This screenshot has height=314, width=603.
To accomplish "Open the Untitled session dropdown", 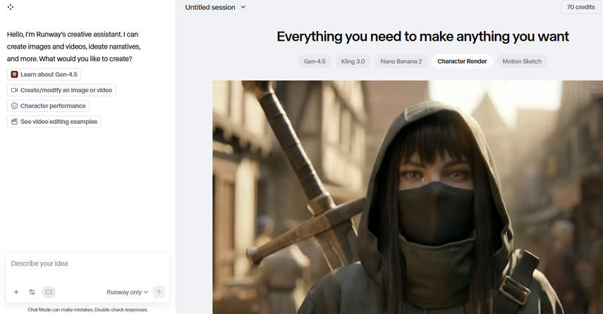I will (x=215, y=7).
